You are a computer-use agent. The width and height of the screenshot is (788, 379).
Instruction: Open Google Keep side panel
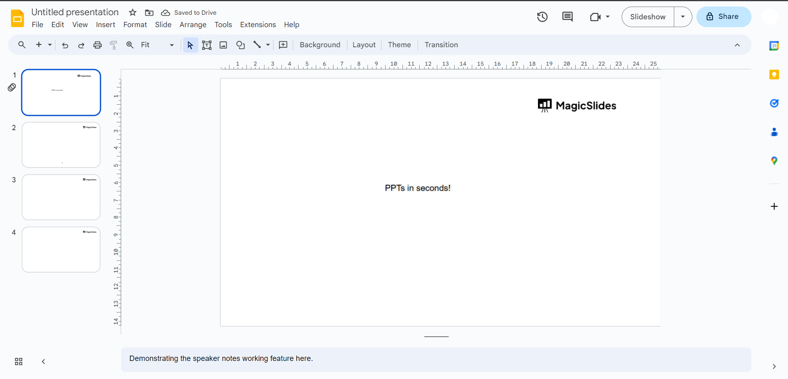(774, 74)
